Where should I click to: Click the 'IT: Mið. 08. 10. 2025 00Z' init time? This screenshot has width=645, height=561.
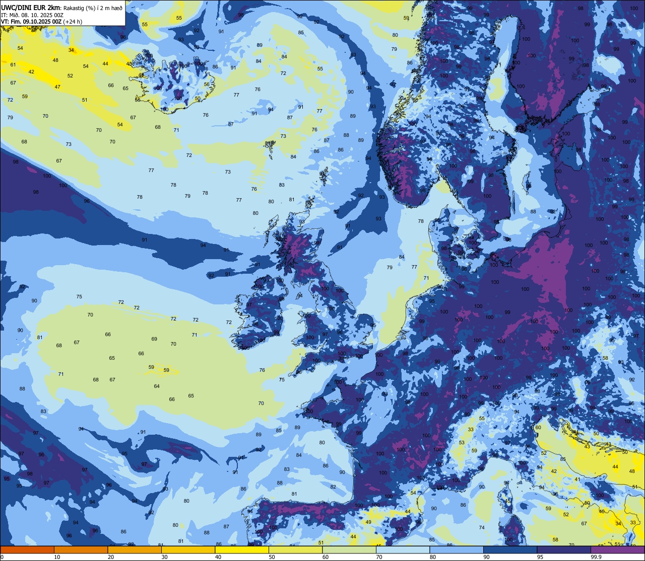coord(32,15)
